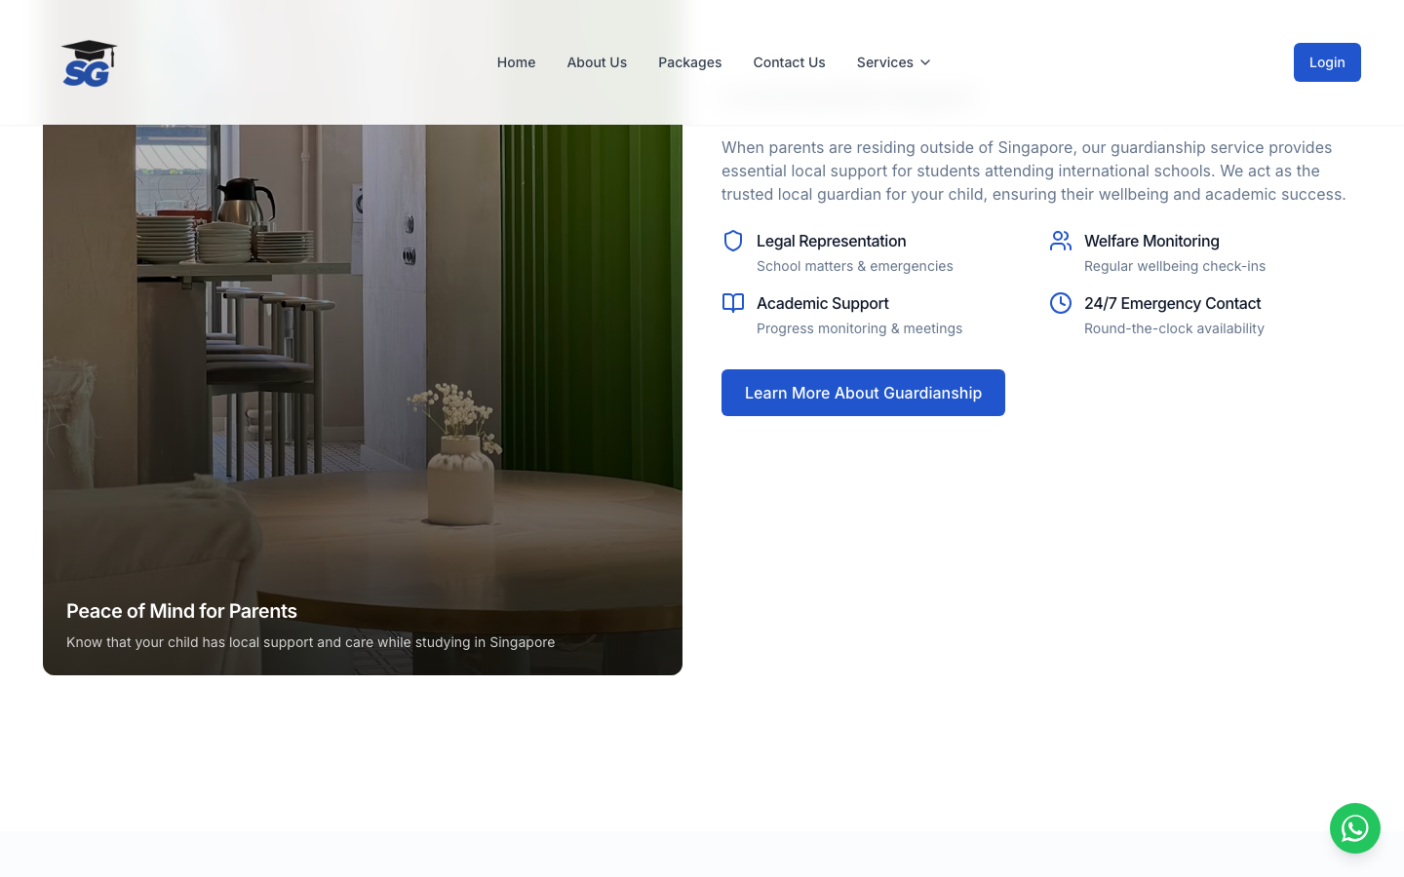Click the people icon beside Welfare Monitoring
Screen dimensions: 1404x877
coord(1061,241)
